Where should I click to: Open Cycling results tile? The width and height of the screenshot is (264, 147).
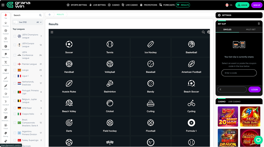click(x=191, y=106)
